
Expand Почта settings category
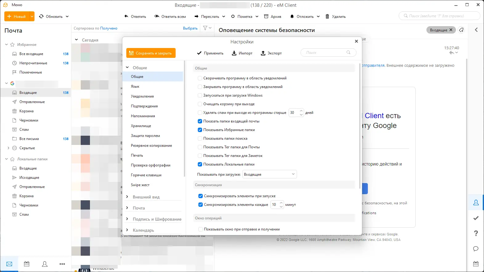127,208
